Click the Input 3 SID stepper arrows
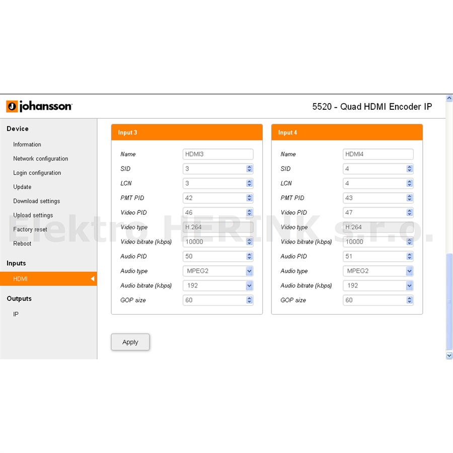The height and width of the screenshot is (453, 453). click(x=249, y=169)
